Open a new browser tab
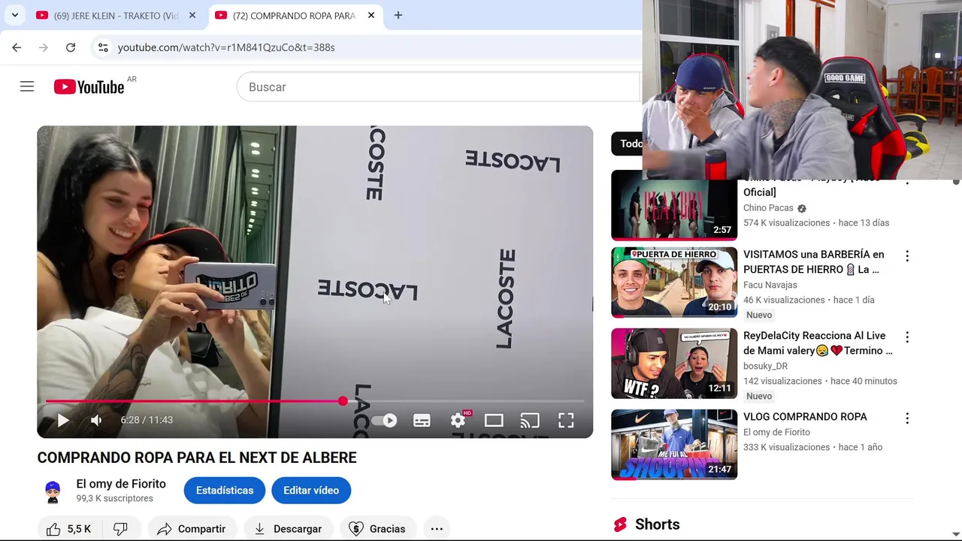This screenshot has width=962, height=541. coord(398,15)
